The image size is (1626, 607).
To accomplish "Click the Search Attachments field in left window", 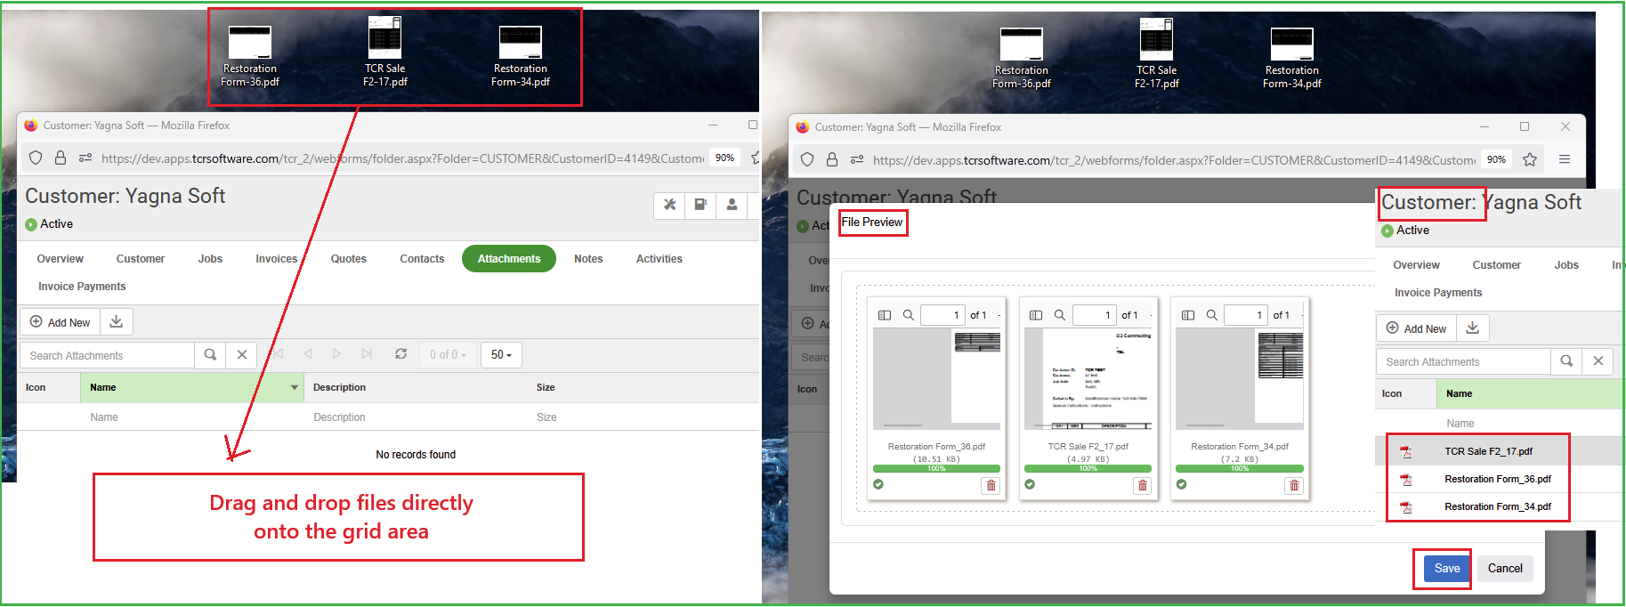I will [107, 355].
